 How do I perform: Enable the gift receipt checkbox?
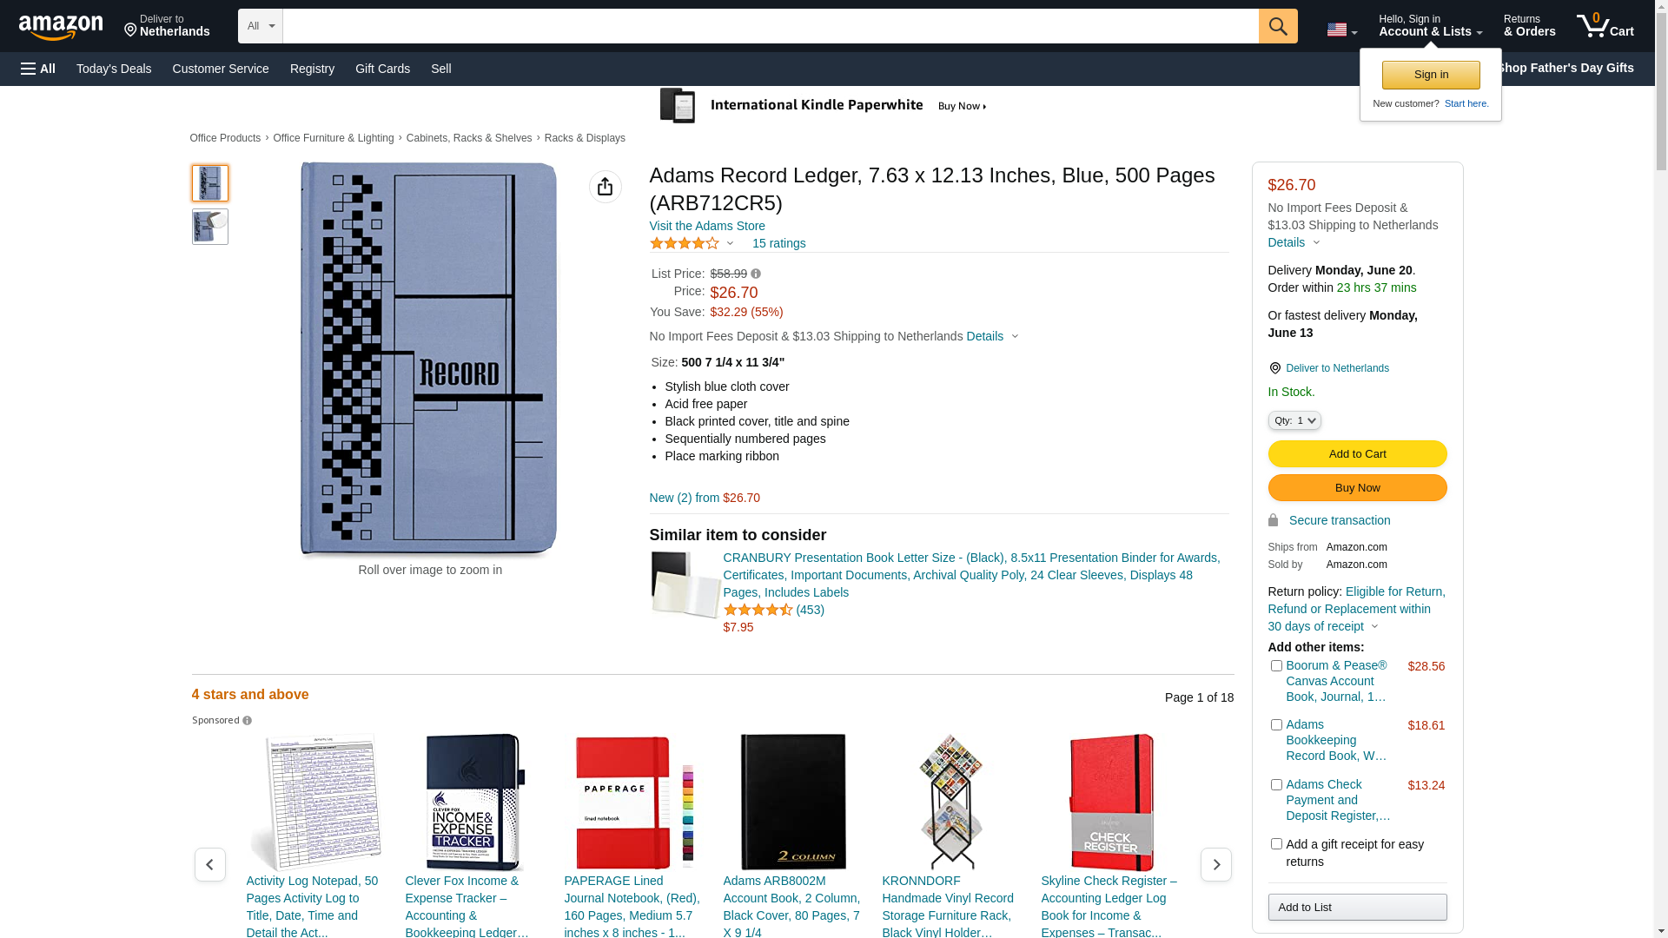coord(1276,844)
